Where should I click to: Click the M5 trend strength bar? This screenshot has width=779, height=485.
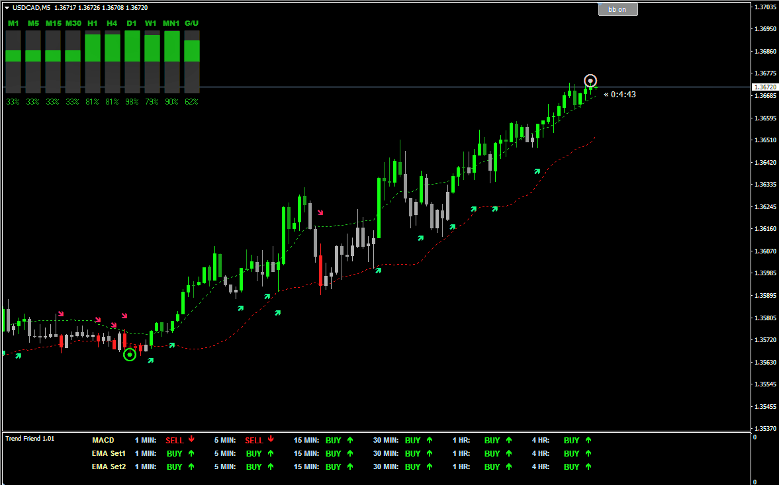33,62
